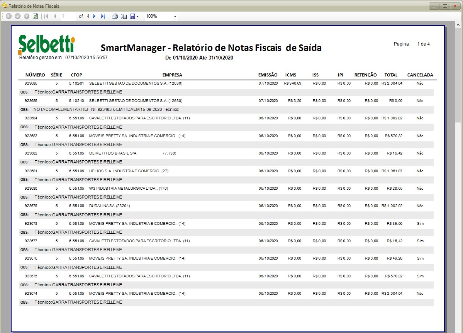Select invoice number 923679
The image size is (463, 333).
[31, 206]
